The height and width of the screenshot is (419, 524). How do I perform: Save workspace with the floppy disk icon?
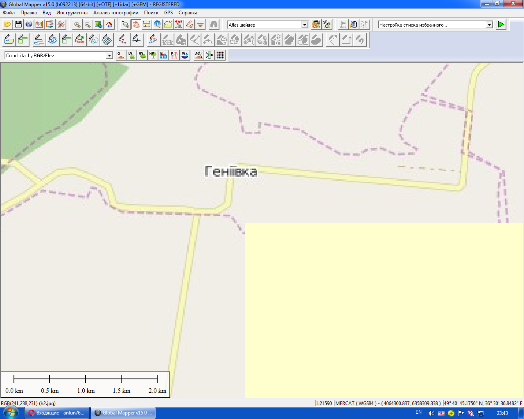point(18,25)
